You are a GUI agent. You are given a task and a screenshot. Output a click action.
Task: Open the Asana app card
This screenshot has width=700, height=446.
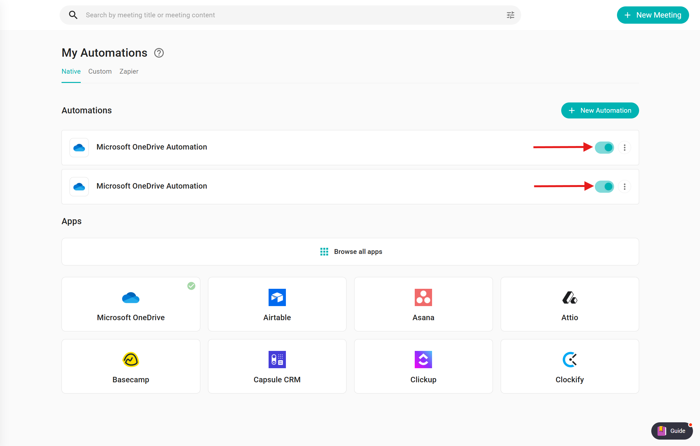coord(423,304)
